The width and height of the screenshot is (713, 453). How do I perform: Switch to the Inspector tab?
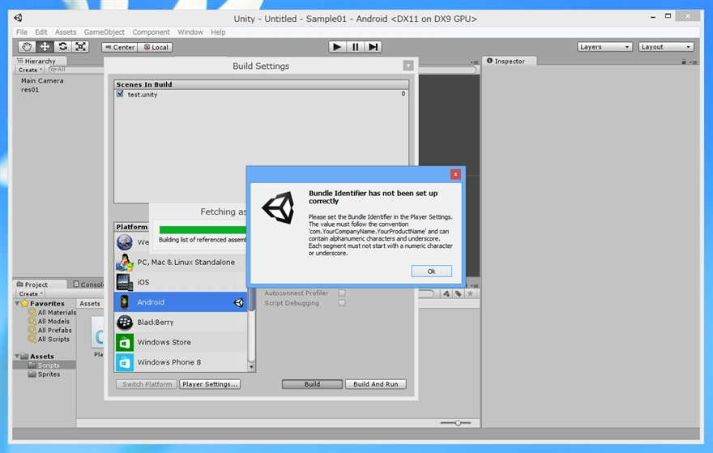tap(510, 61)
